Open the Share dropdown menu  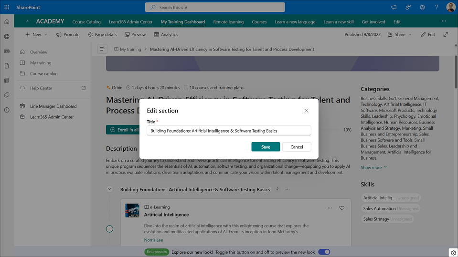[x=400, y=34]
